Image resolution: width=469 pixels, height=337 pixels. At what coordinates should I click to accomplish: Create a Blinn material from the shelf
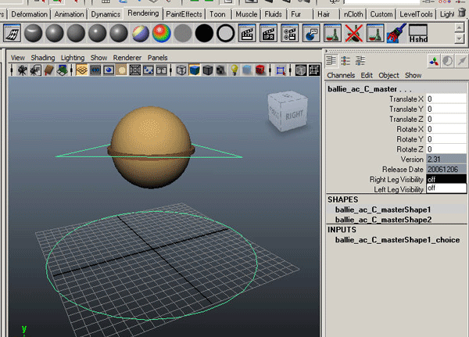(x=55, y=33)
